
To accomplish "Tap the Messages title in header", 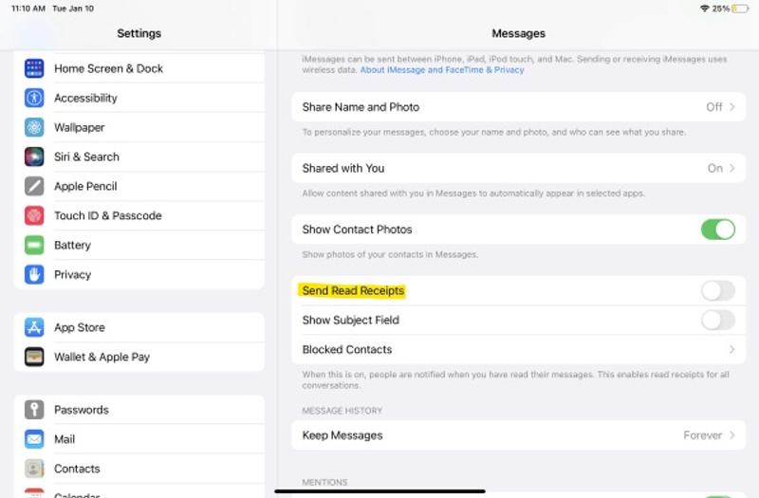I will click(518, 33).
